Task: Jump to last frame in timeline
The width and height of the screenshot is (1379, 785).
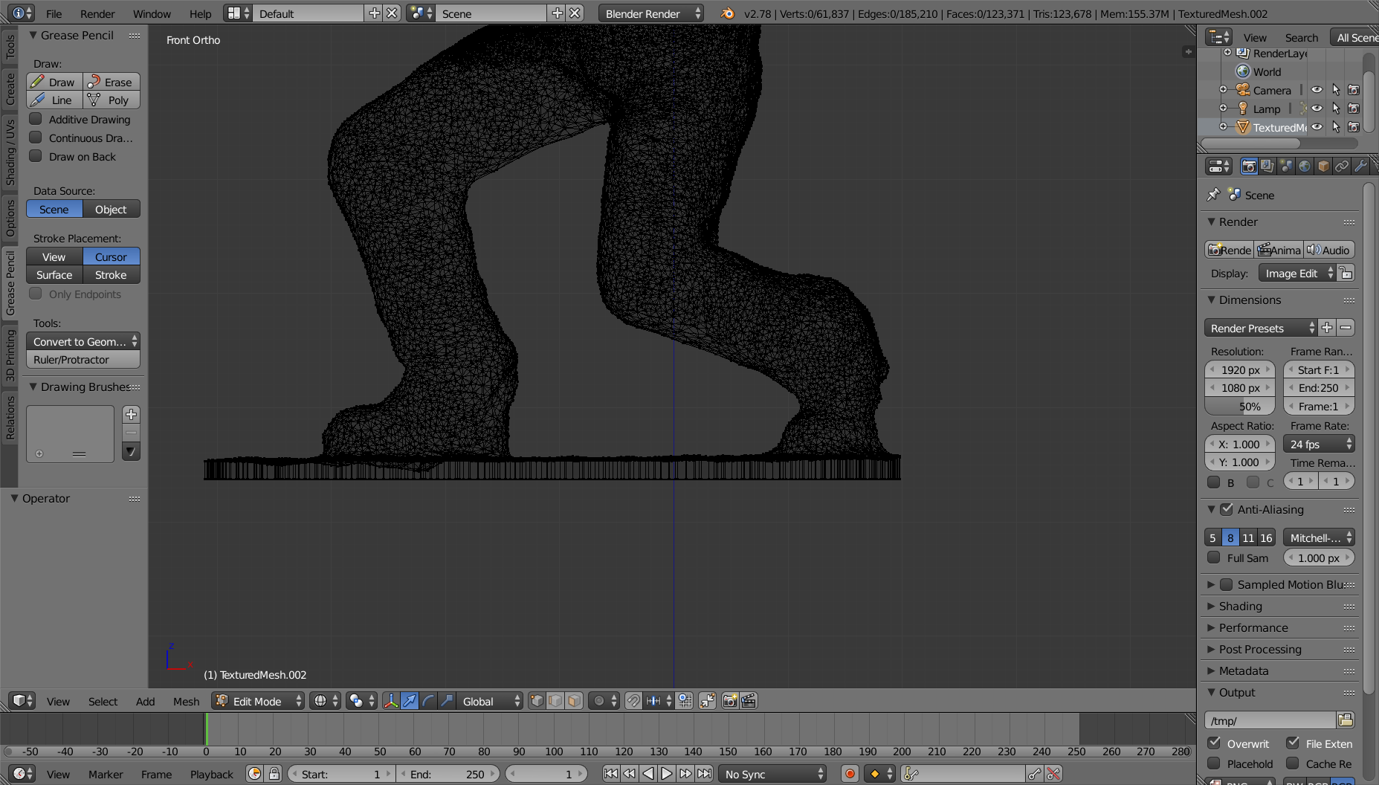Action: pyautogui.click(x=704, y=774)
